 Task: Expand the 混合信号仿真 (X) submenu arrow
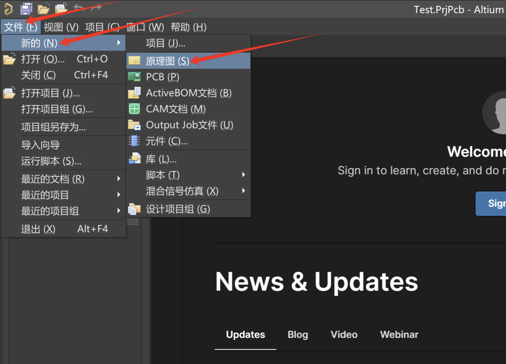244,191
